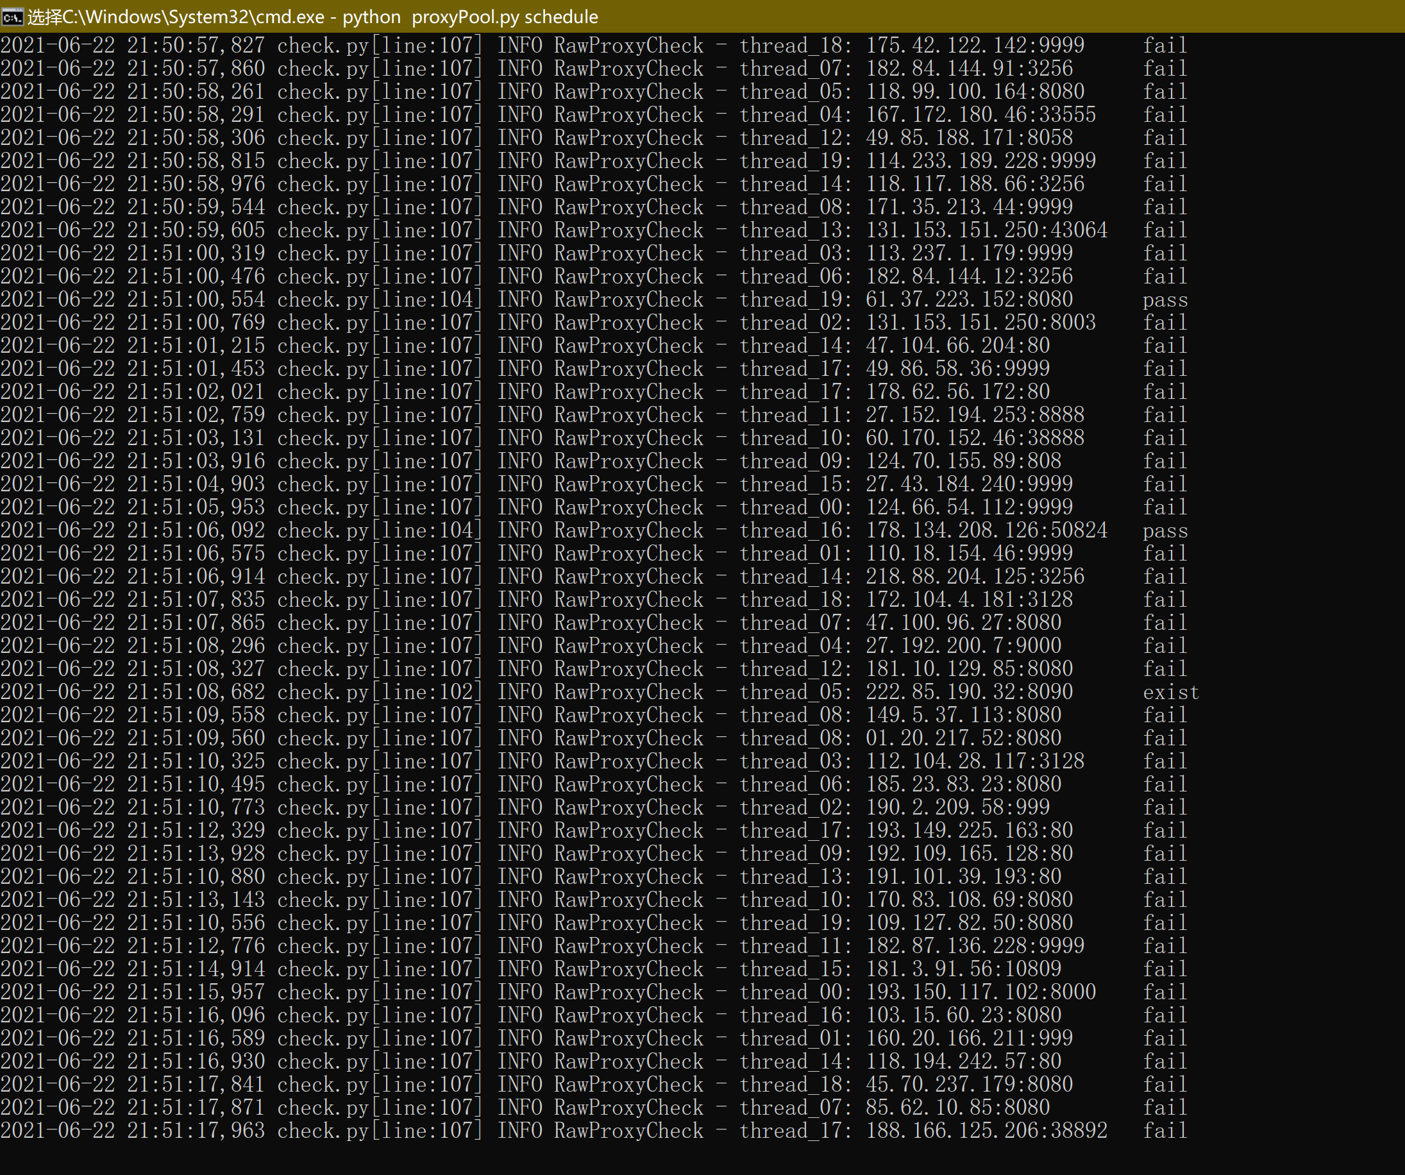Click proxy address 181.3.91.56:10809
This screenshot has height=1175, width=1405.
tap(963, 969)
